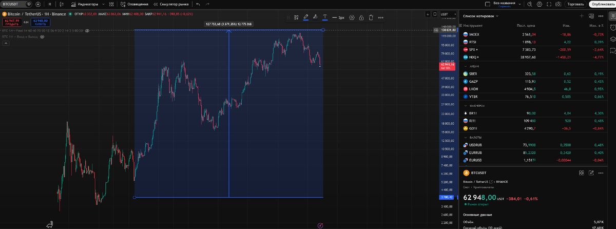This screenshot has width=616, height=229.
Task: Select the IMOEX row in the watchlist
Action: 534,33
